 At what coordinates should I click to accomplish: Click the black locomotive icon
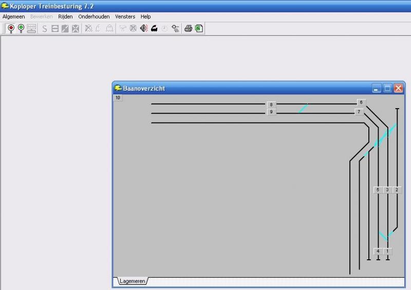[x=155, y=28]
